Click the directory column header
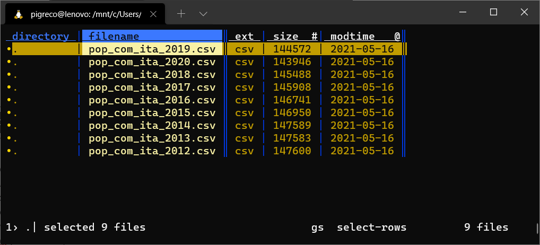Viewport: 540px width, 245px height. tap(40, 36)
